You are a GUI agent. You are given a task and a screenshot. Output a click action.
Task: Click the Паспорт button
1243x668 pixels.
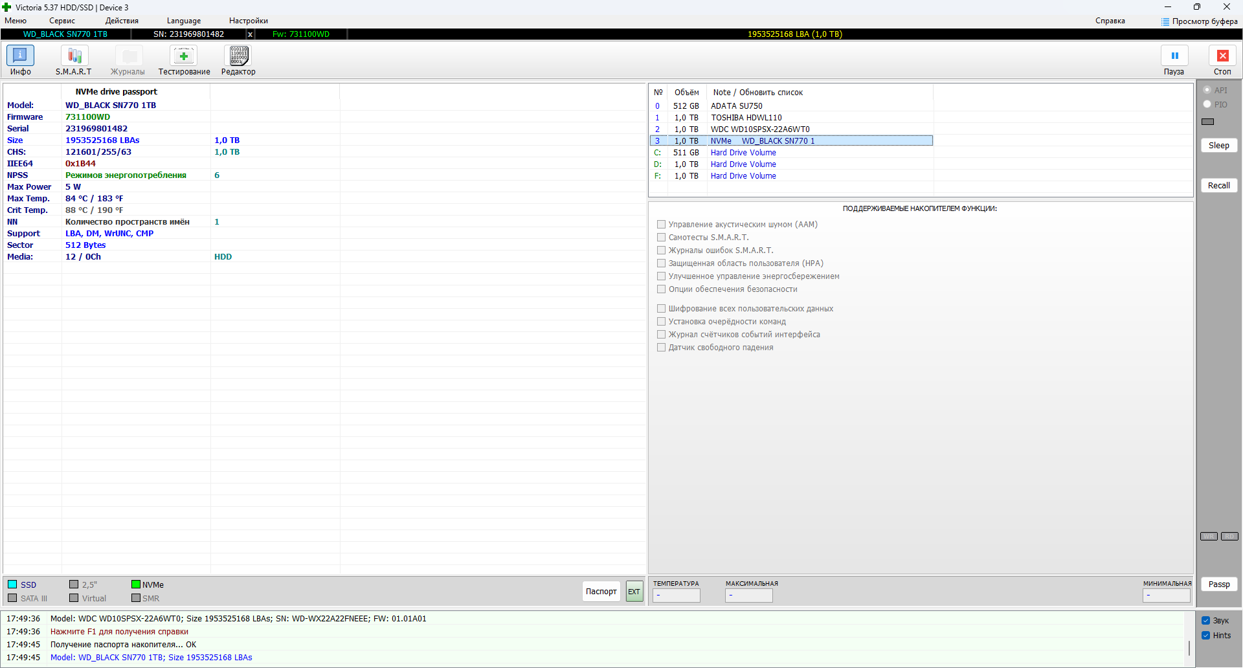click(601, 592)
